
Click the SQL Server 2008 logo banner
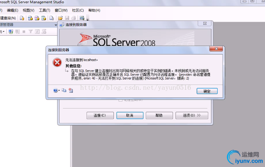click(x=135, y=37)
